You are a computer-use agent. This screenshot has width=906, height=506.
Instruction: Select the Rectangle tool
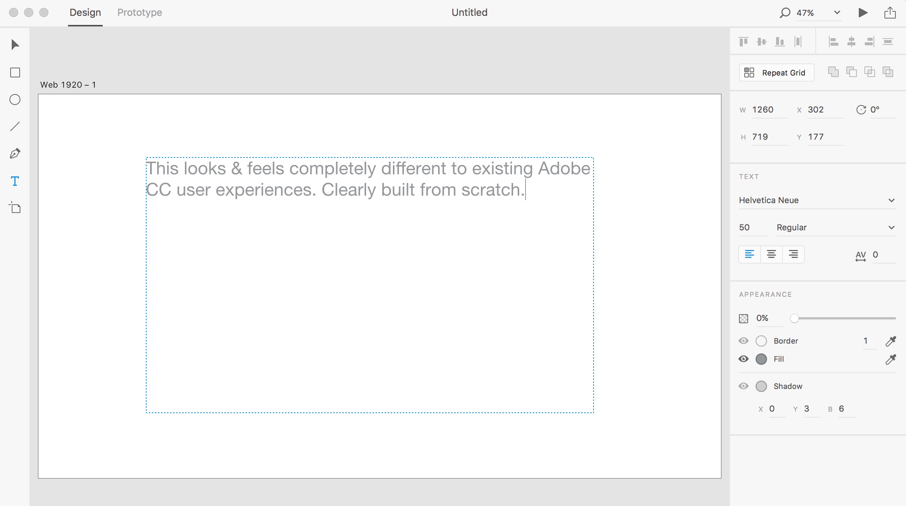pyautogui.click(x=15, y=73)
